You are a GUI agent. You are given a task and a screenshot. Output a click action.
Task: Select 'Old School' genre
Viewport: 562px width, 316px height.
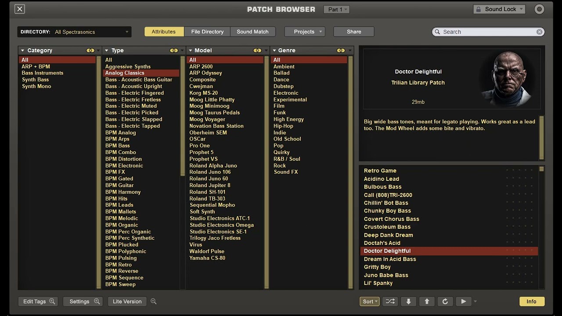(309, 139)
